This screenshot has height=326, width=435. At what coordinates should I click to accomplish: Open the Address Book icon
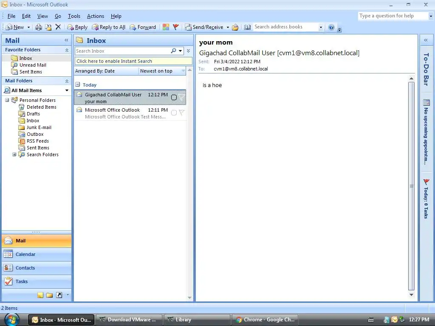point(248,27)
